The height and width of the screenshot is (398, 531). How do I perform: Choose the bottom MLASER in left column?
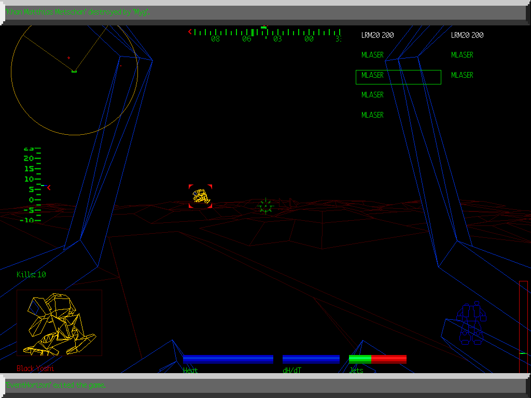pos(372,115)
